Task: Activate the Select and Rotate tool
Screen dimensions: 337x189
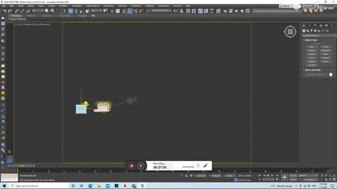Action: pyautogui.click(x=76, y=11)
